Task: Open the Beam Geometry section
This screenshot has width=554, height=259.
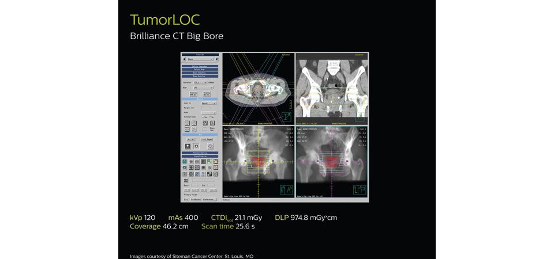Action: [x=200, y=73]
